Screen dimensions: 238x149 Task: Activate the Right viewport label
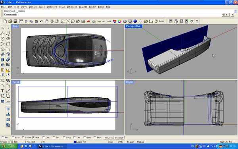pyautogui.click(x=129, y=82)
